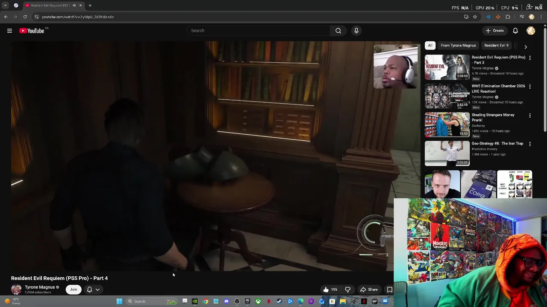This screenshot has height=307, width=547.
Task: Open a new browser tab
Action: click(x=90, y=6)
